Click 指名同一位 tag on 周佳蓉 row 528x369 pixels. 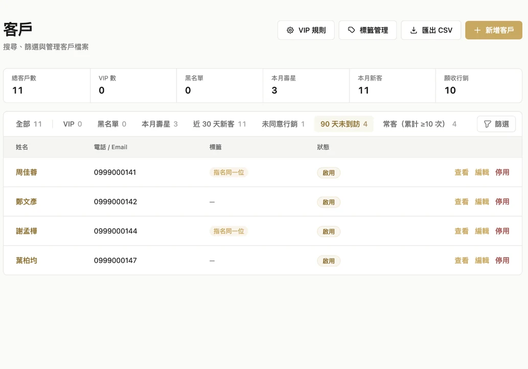(228, 172)
